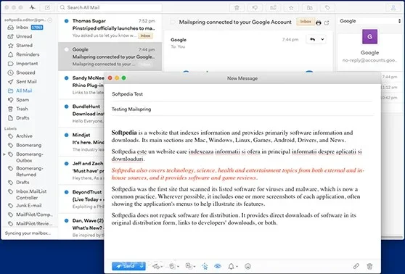Viewport: 405px width, 274px height.
Task: Mark message as spam with thumbs-down icon
Action: 255,8
